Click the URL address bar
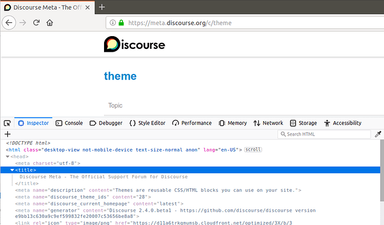This screenshot has height=225, width=384. [245, 23]
